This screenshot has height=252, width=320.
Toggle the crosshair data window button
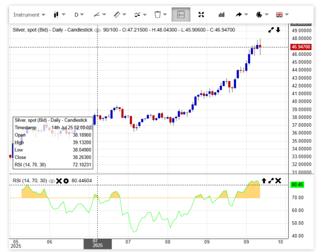point(181,14)
